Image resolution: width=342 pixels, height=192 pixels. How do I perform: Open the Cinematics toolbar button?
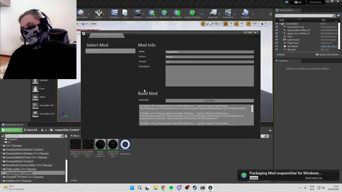pyautogui.click(x=228, y=14)
